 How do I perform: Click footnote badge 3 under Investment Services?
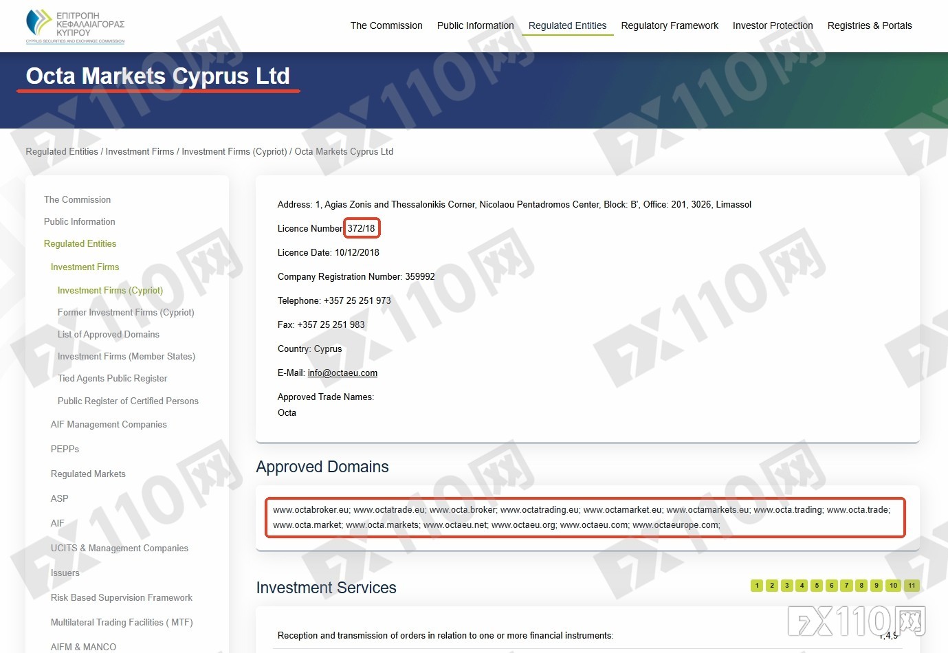pyautogui.click(x=787, y=586)
